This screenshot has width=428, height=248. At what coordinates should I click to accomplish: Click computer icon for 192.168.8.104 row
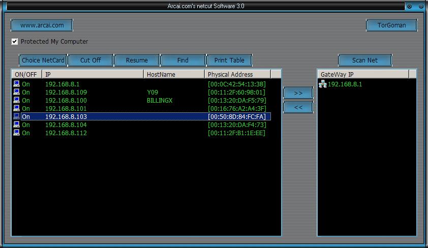click(x=17, y=125)
